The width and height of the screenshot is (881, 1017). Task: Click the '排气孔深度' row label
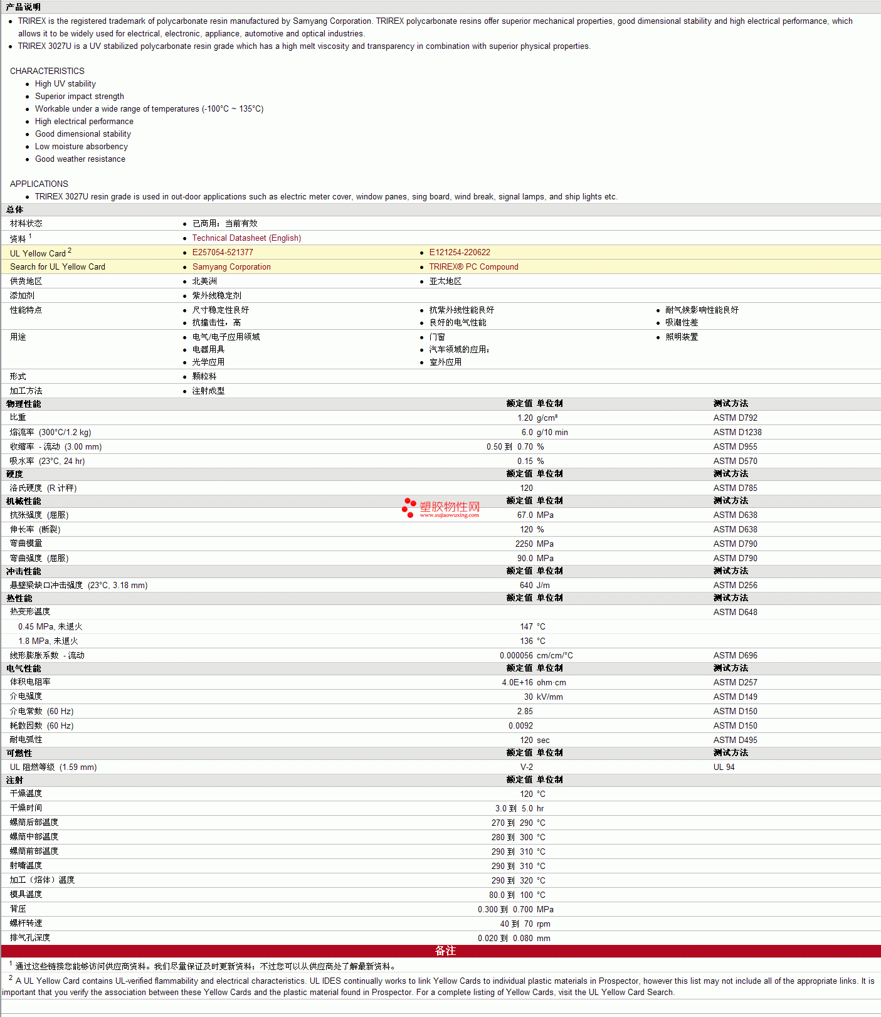(30, 938)
